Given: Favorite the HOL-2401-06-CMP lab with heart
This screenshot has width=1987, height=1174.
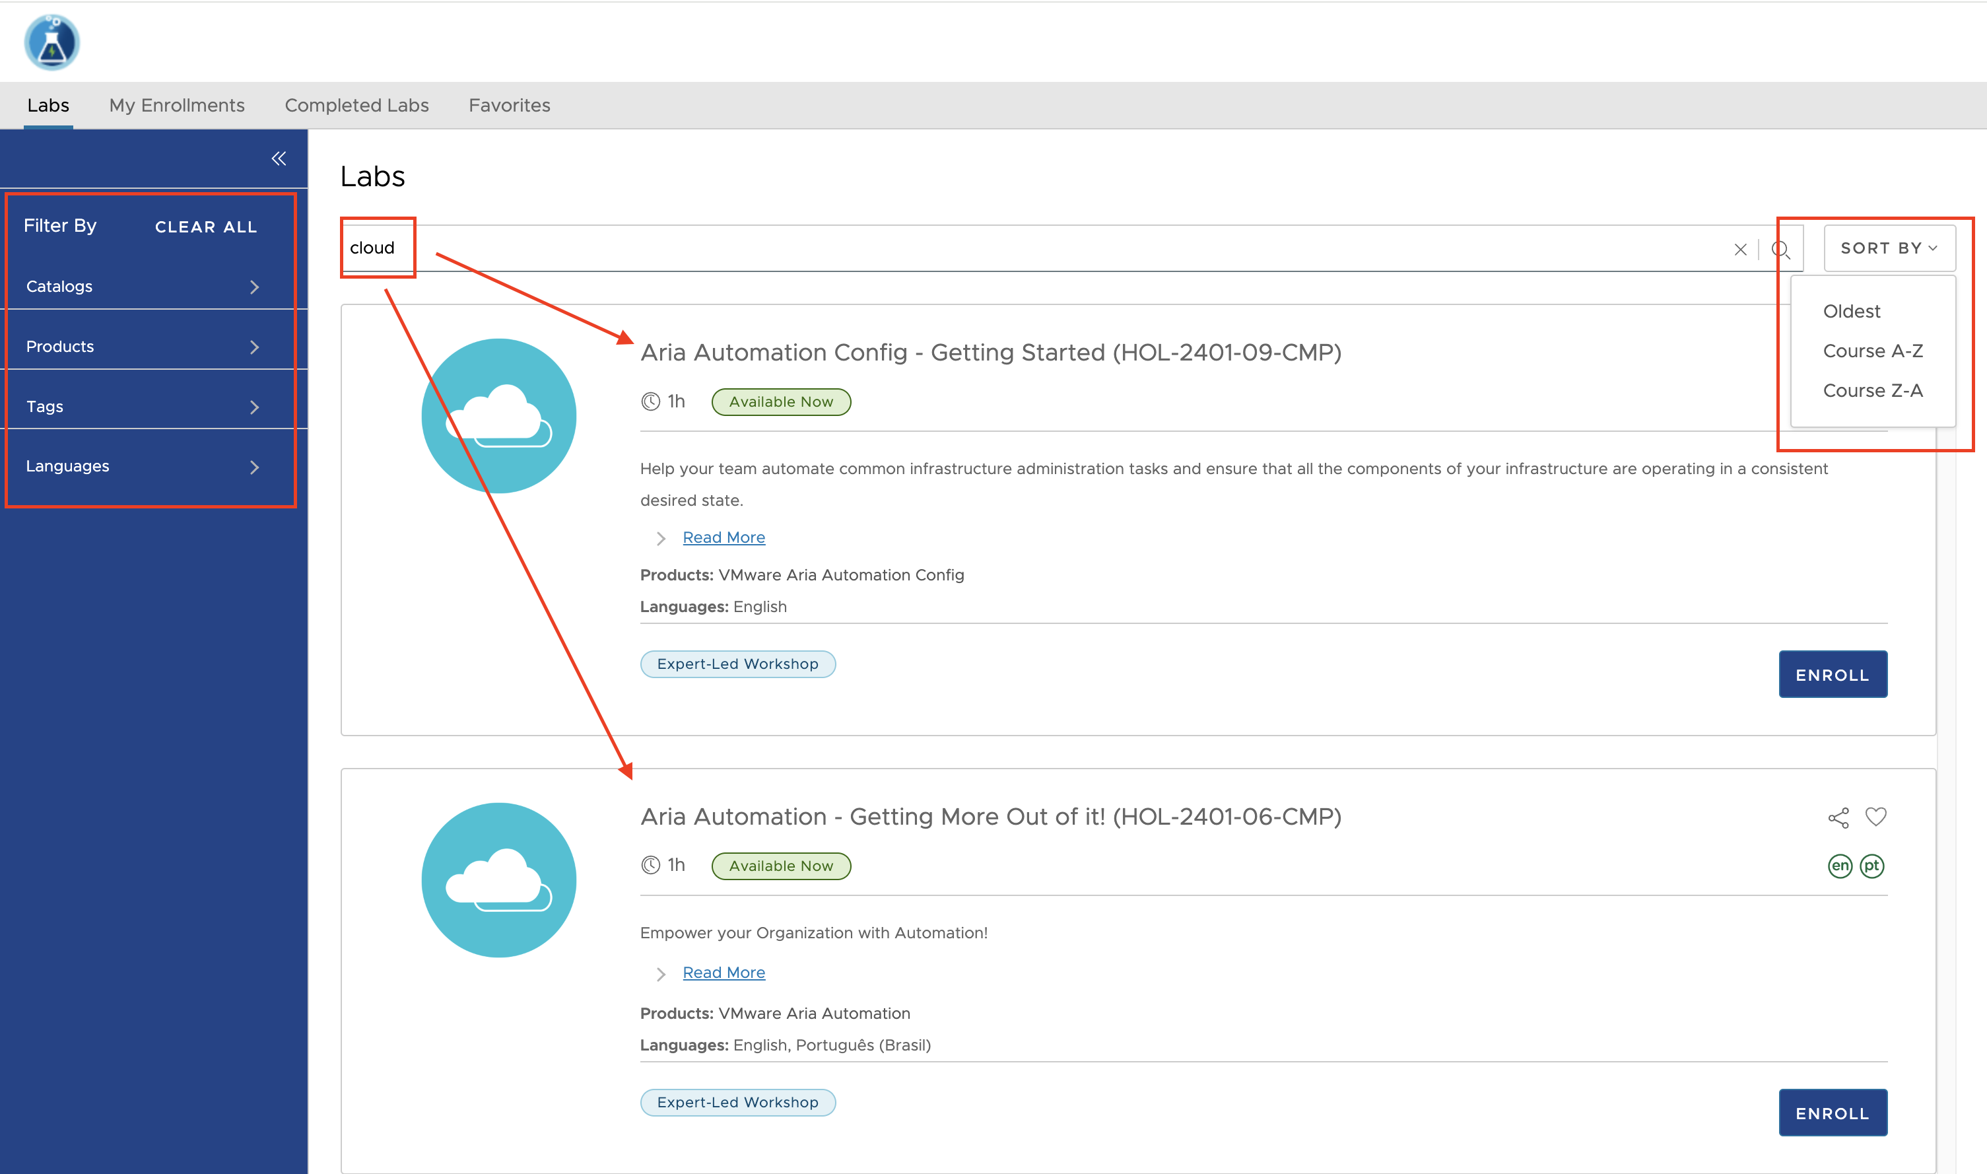Looking at the screenshot, I should (x=1875, y=816).
